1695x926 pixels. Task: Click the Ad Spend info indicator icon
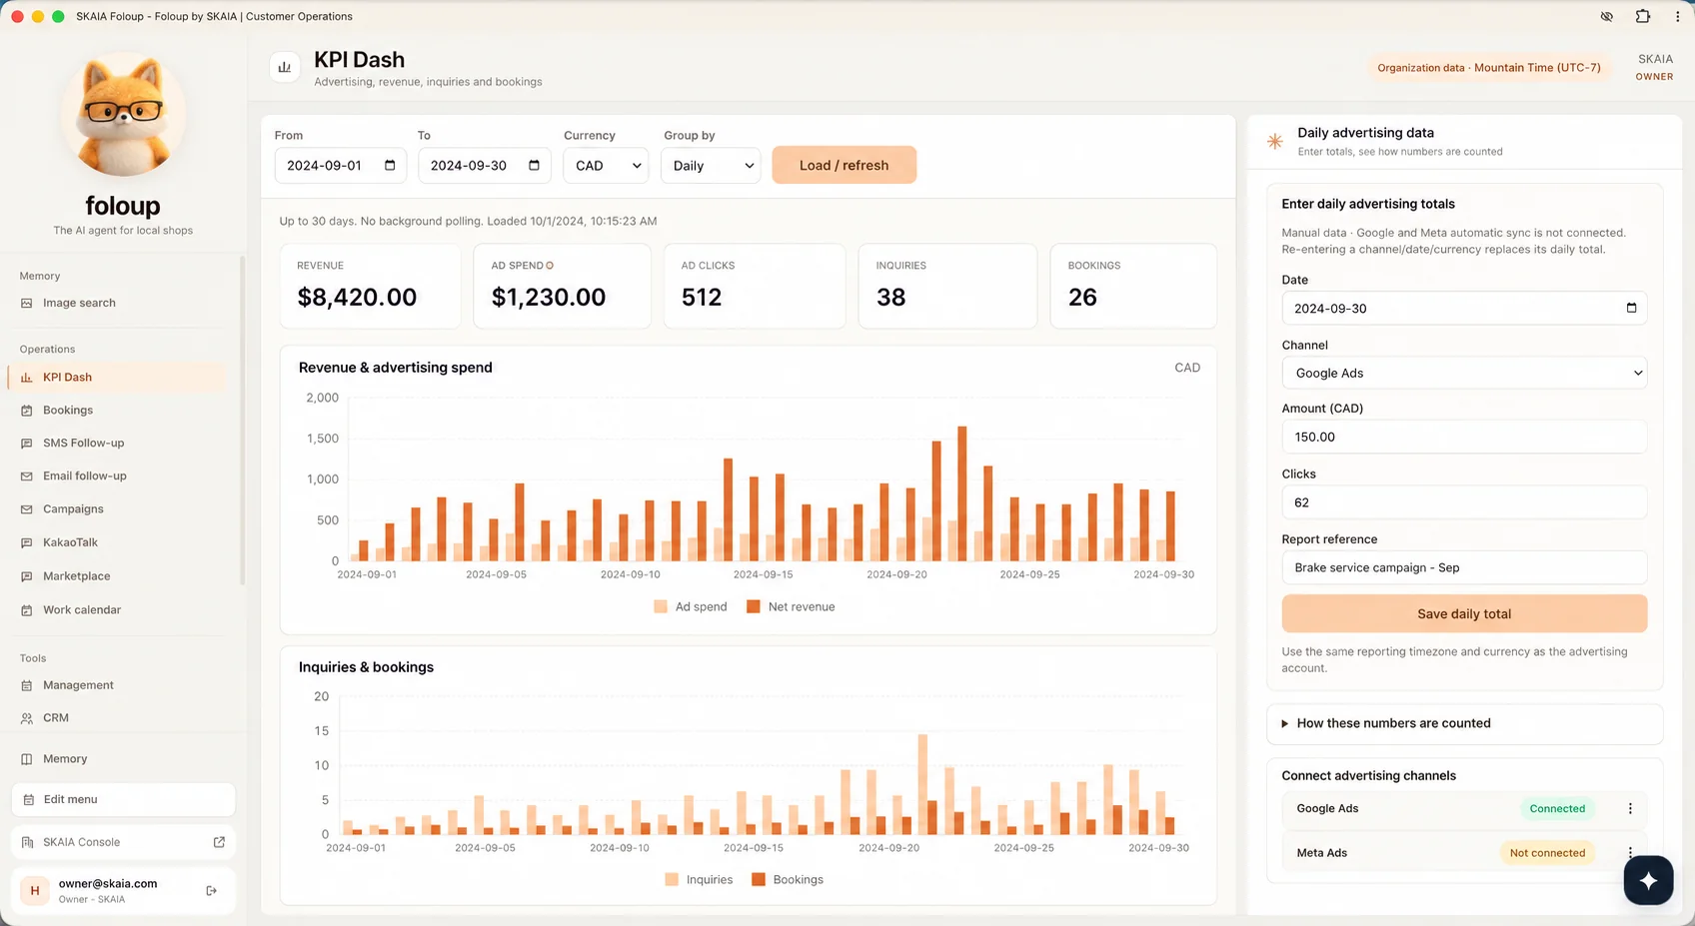click(550, 266)
